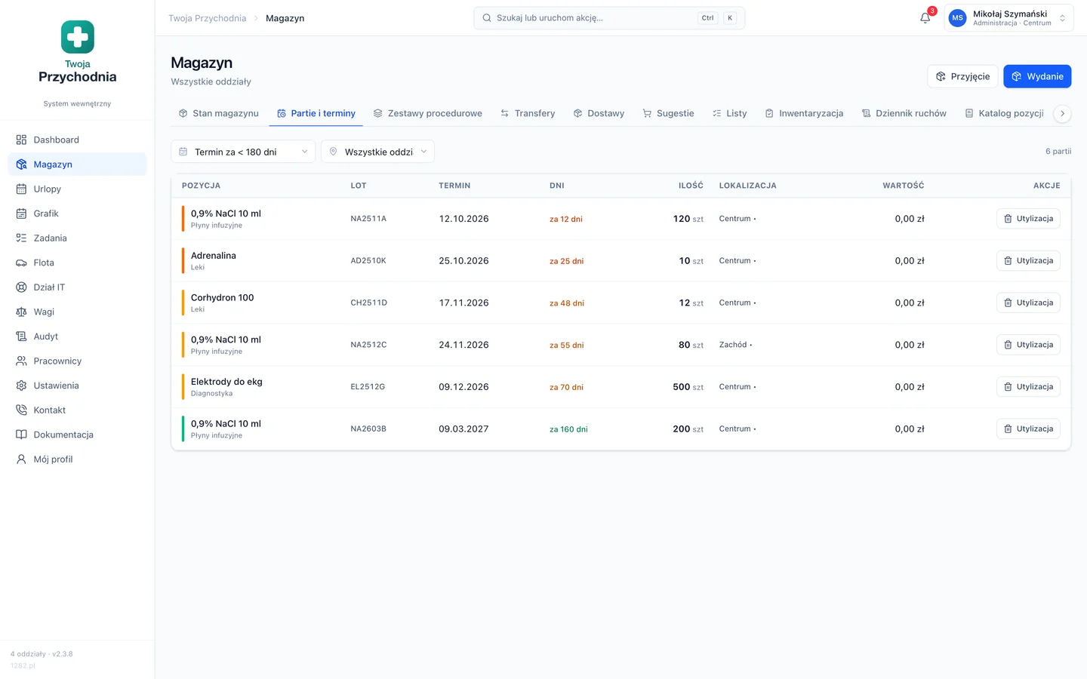Click the Audyt icon in sidebar
Image resolution: width=1087 pixels, height=679 pixels.
coord(21,336)
